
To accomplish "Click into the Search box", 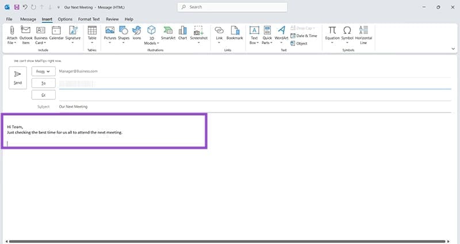I will tap(232, 7).
